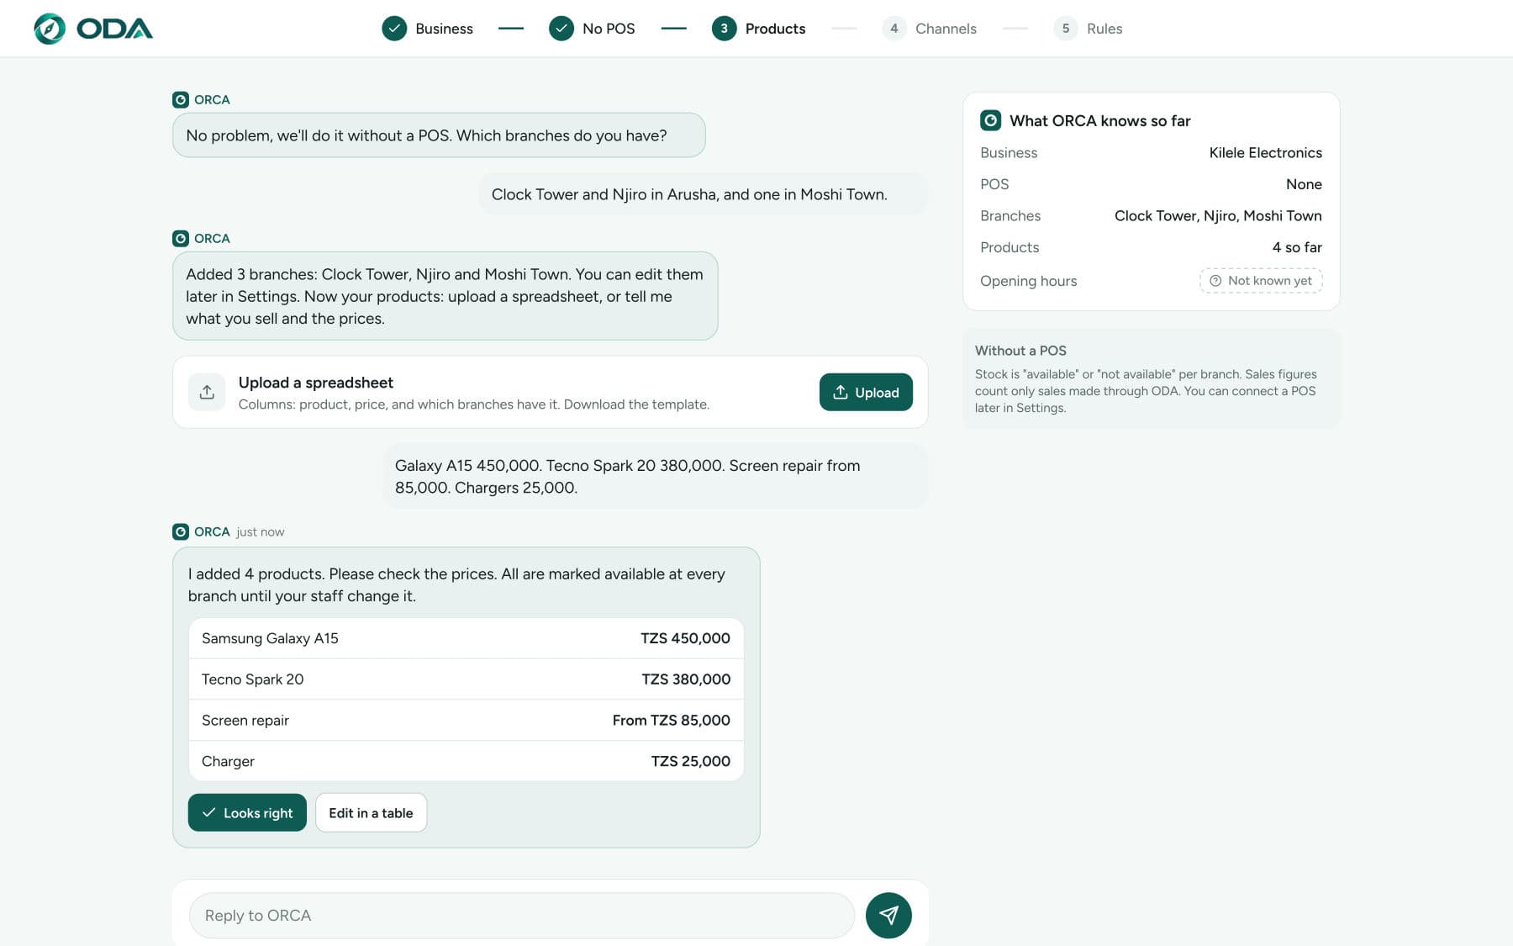This screenshot has height=946, width=1513.
Task: Go to the Rules step label
Action: coord(1104,29)
